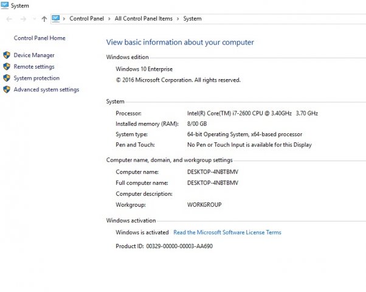Click the shield icon beside System protection
The width and height of the screenshot is (366, 292).
pyautogui.click(x=7, y=78)
